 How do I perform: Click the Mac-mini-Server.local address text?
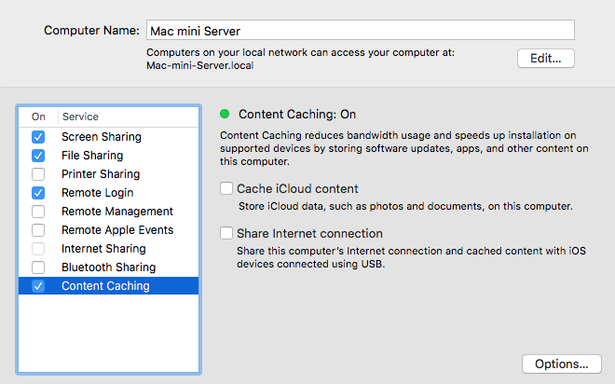(x=200, y=65)
